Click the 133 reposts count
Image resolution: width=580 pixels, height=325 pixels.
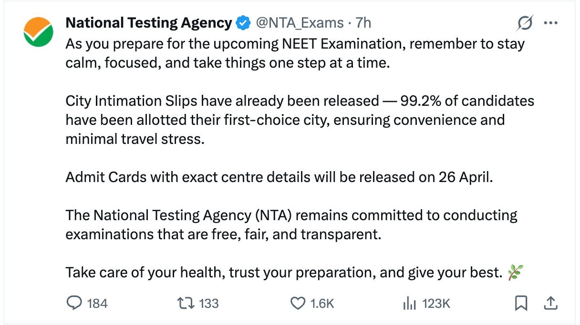pyautogui.click(x=208, y=303)
